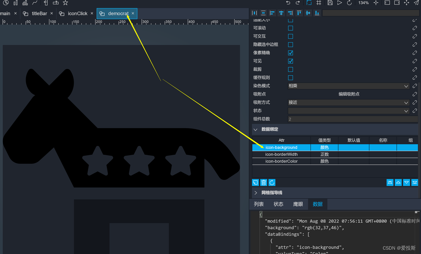Click the align bottom icon
The image size is (421, 254).
pos(317,13)
